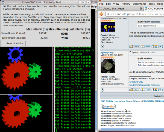The width and height of the screenshot is (164, 132).
Task: Click the Reset Statistics button
Action: click(15, 43)
